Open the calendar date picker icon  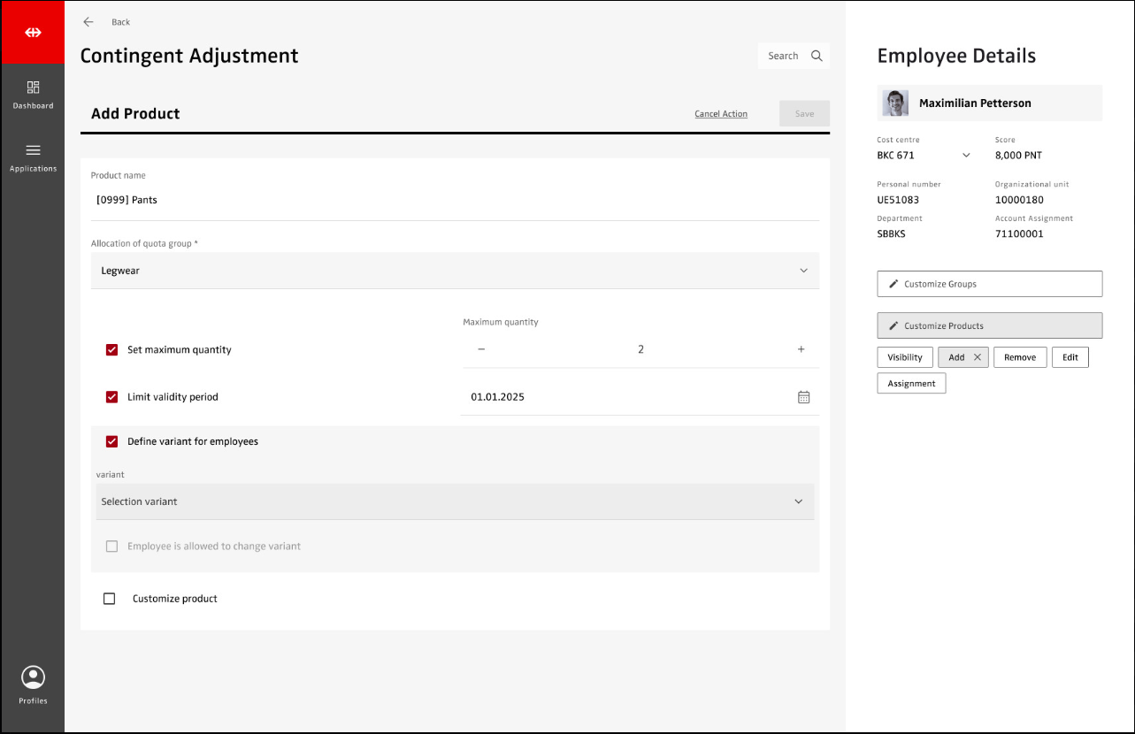pyautogui.click(x=803, y=397)
